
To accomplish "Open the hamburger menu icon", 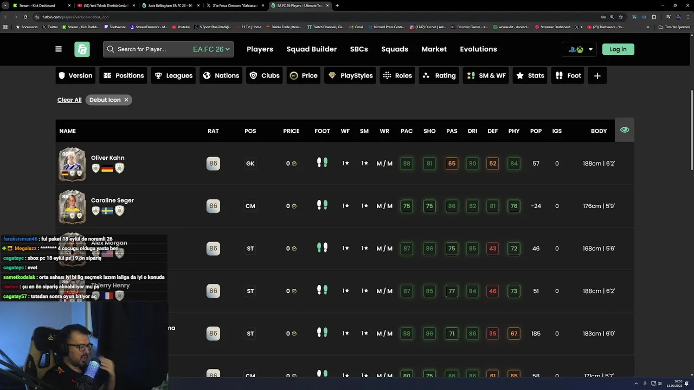I will (x=59, y=49).
